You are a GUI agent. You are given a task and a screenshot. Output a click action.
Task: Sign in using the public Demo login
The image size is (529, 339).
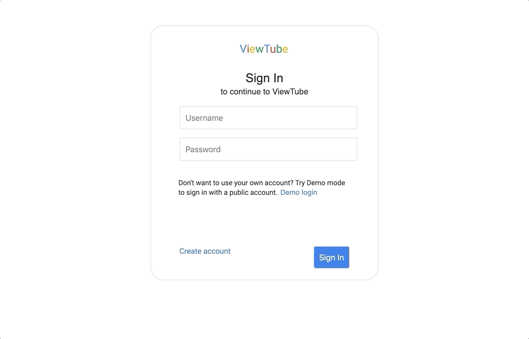[298, 192]
